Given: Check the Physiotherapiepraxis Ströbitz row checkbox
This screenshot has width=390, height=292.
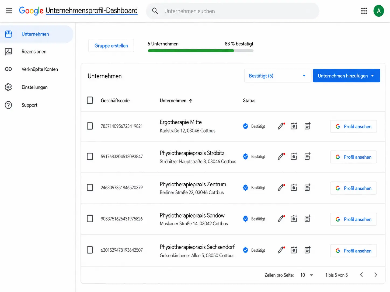Looking at the screenshot, I should tap(90, 156).
